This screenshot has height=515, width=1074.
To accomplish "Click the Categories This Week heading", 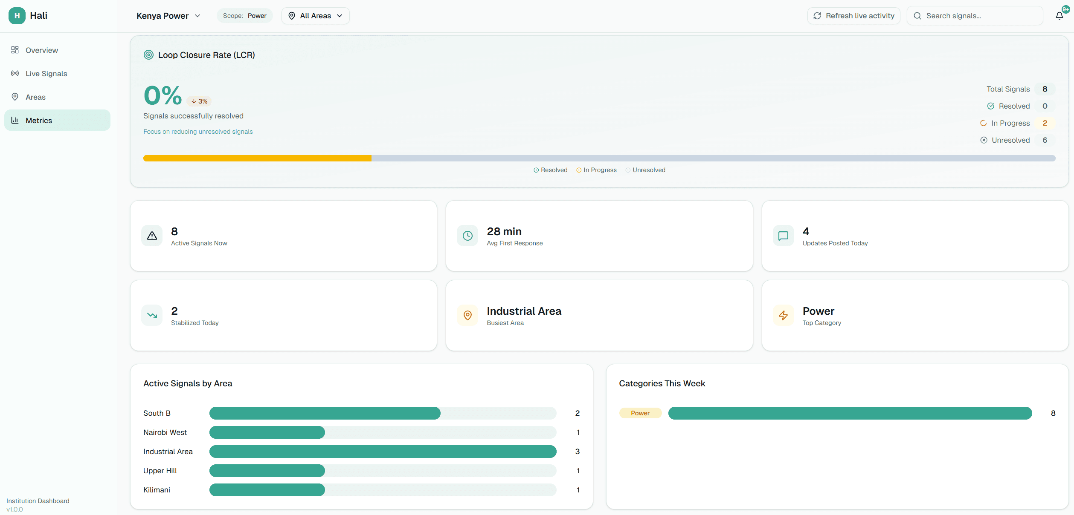I will 662,383.
